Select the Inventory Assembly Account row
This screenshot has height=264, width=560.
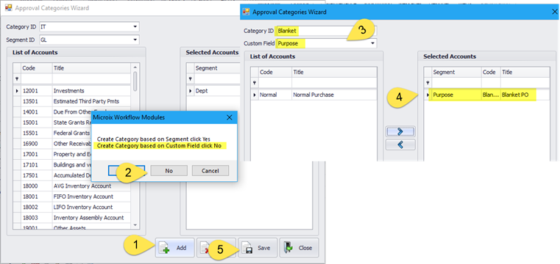[x=72, y=218]
